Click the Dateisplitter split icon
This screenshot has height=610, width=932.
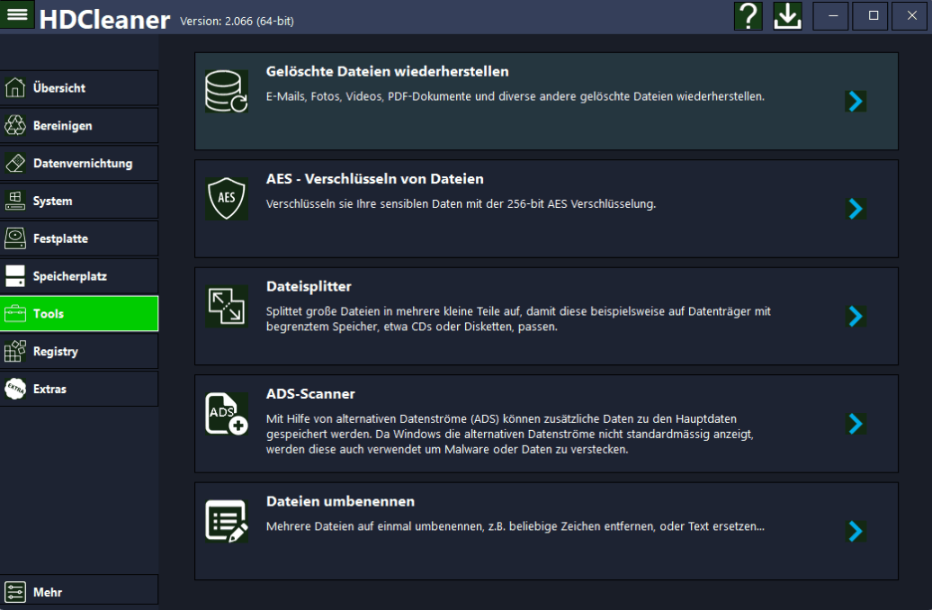pyautogui.click(x=226, y=307)
